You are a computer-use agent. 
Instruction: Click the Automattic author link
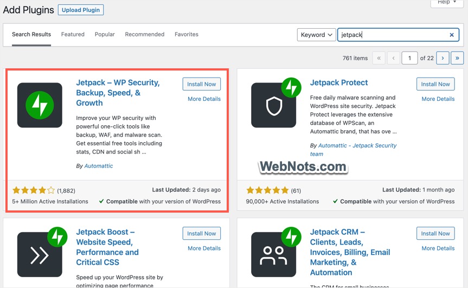(x=99, y=166)
